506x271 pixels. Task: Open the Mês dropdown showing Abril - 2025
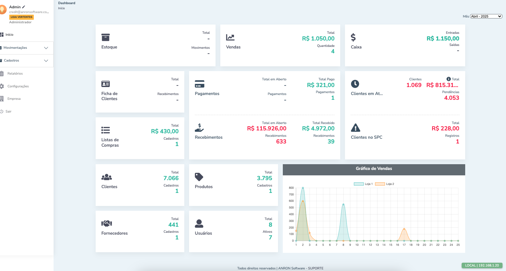(x=486, y=16)
